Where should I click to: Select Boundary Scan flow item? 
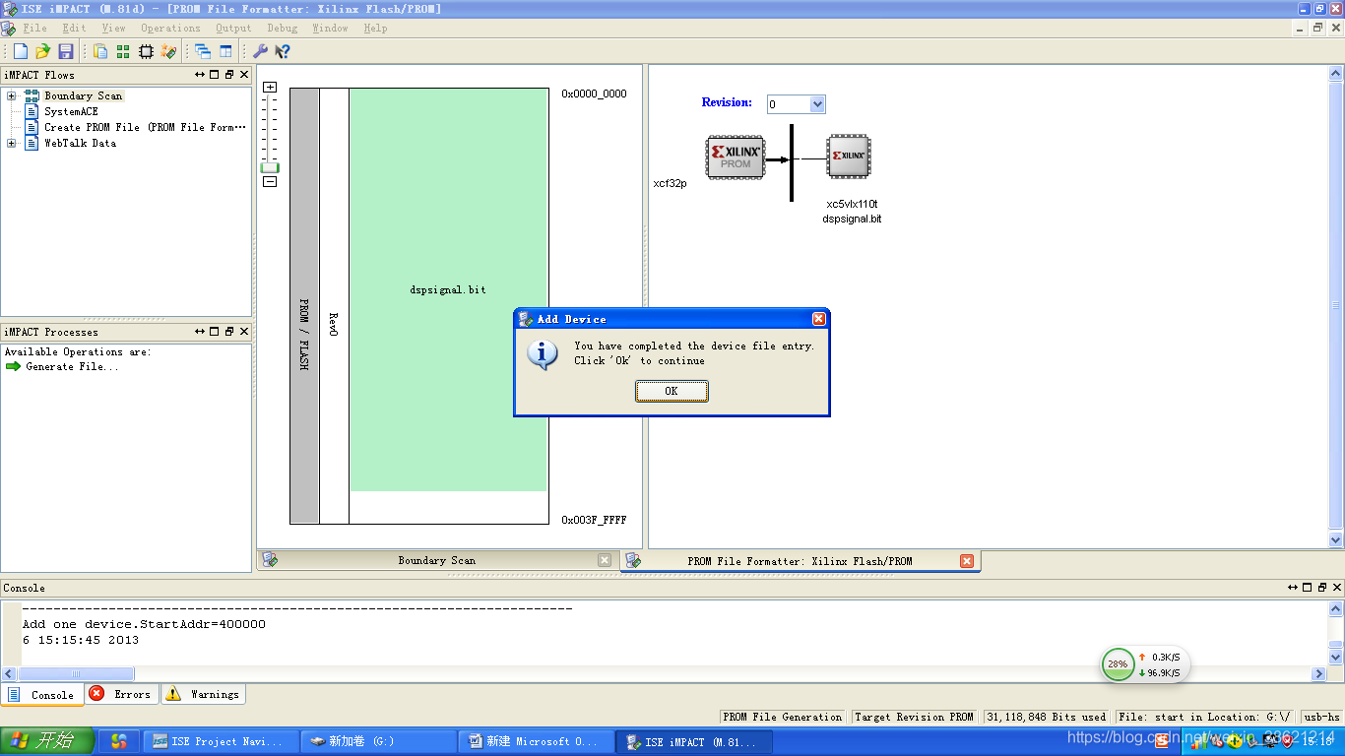(84, 95)
